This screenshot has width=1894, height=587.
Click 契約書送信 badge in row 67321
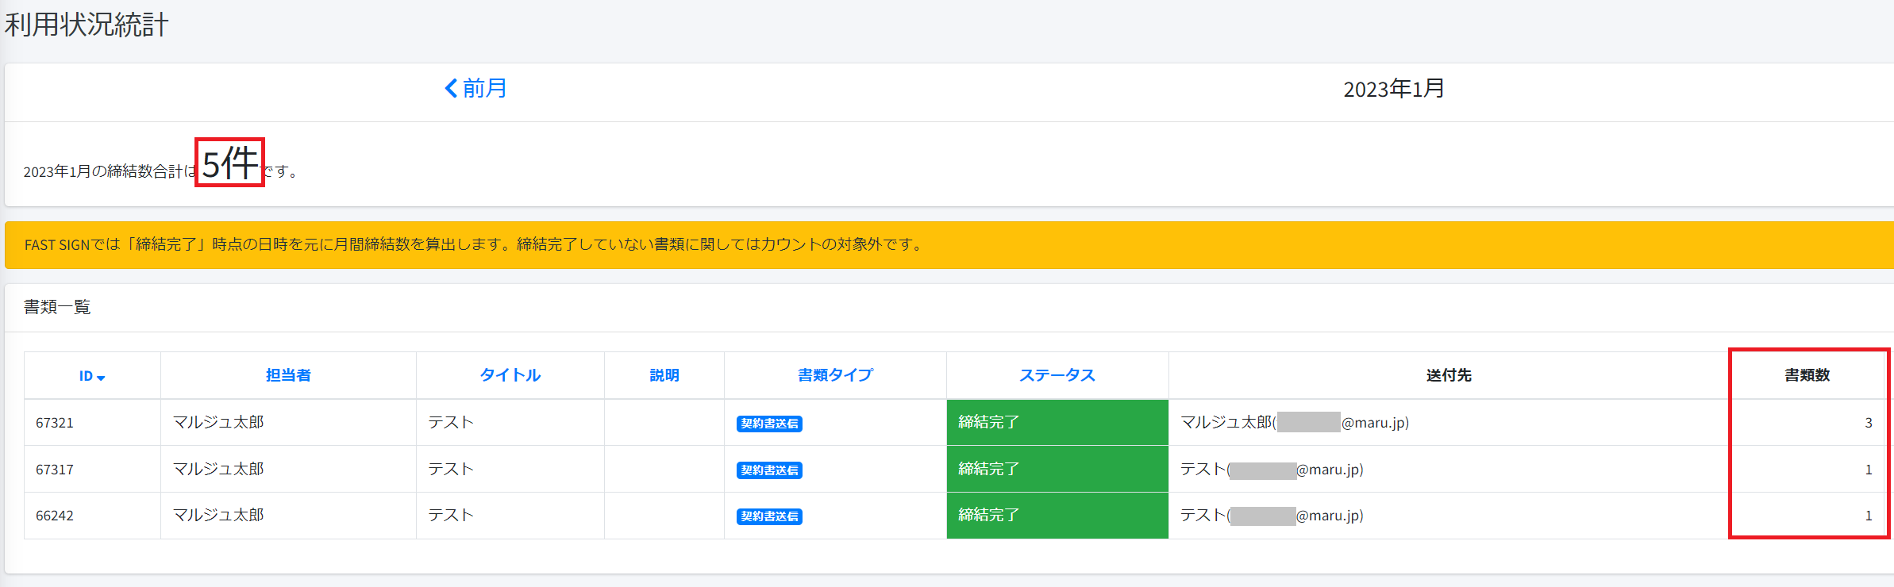tap(769, 424)
